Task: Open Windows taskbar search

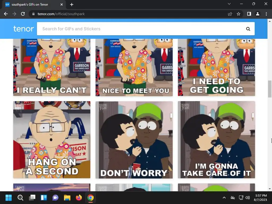Action: coord(20,198)
